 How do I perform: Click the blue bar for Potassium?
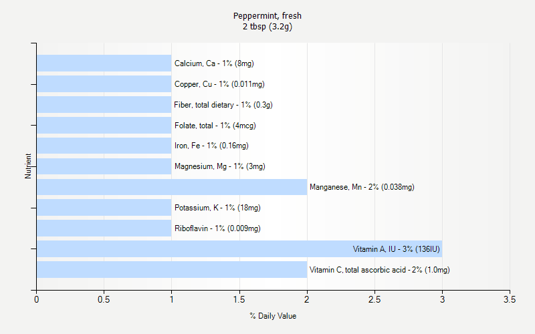click(104, 208)
